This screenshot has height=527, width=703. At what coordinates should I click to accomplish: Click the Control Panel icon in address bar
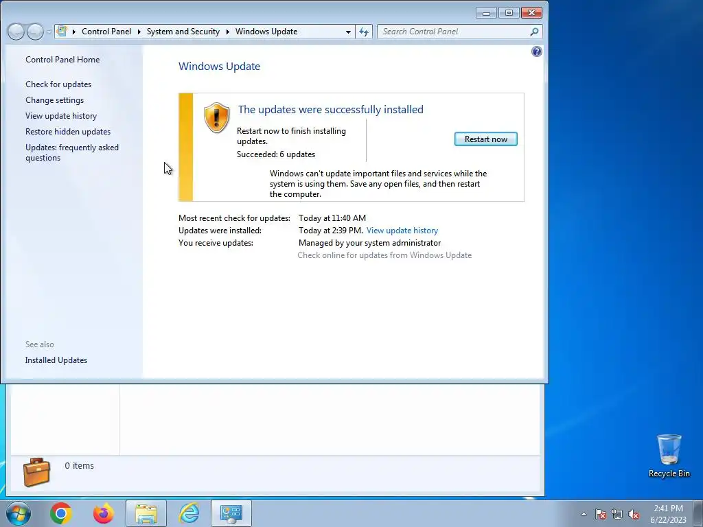click(x=62, y=32)
